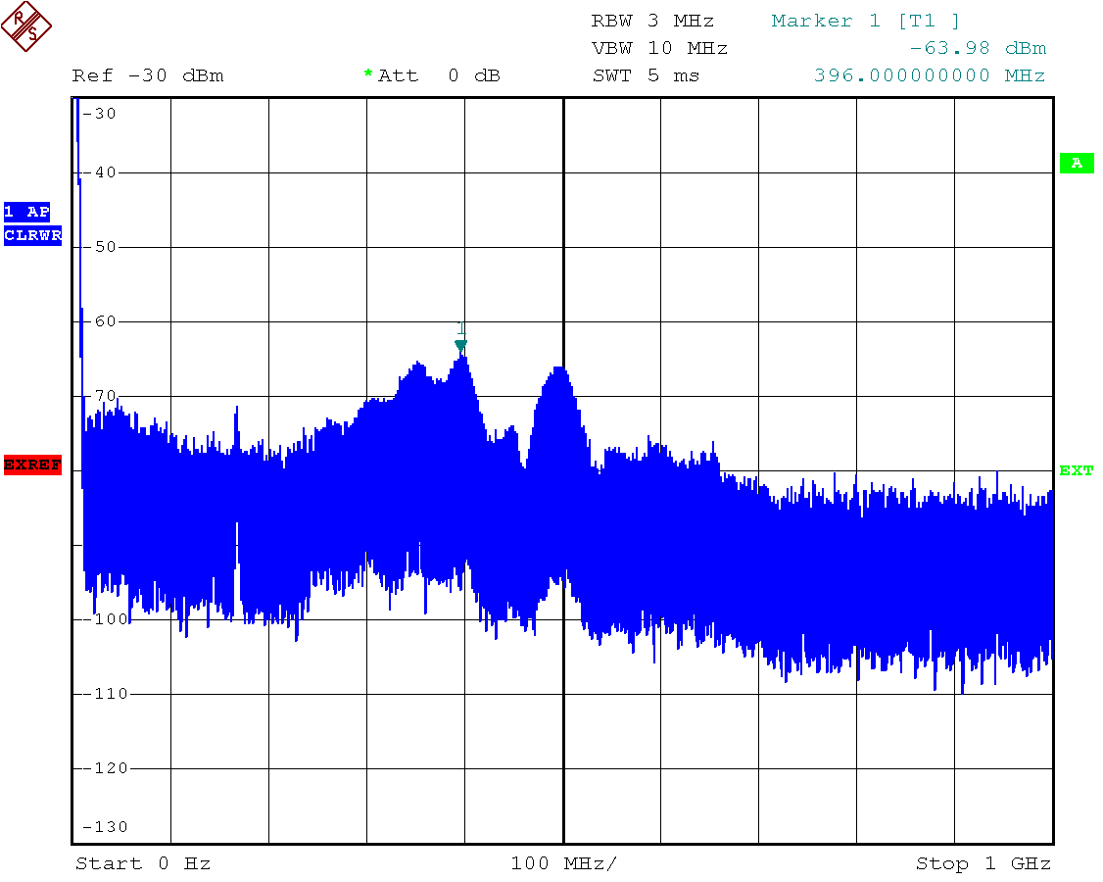Click the red EXREF indicator

32,465
